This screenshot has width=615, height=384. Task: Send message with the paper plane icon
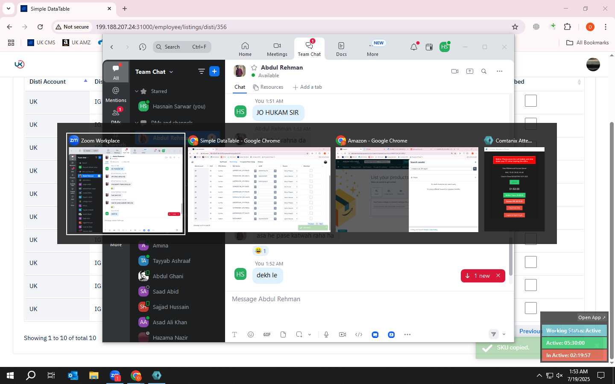pos(494,334)
